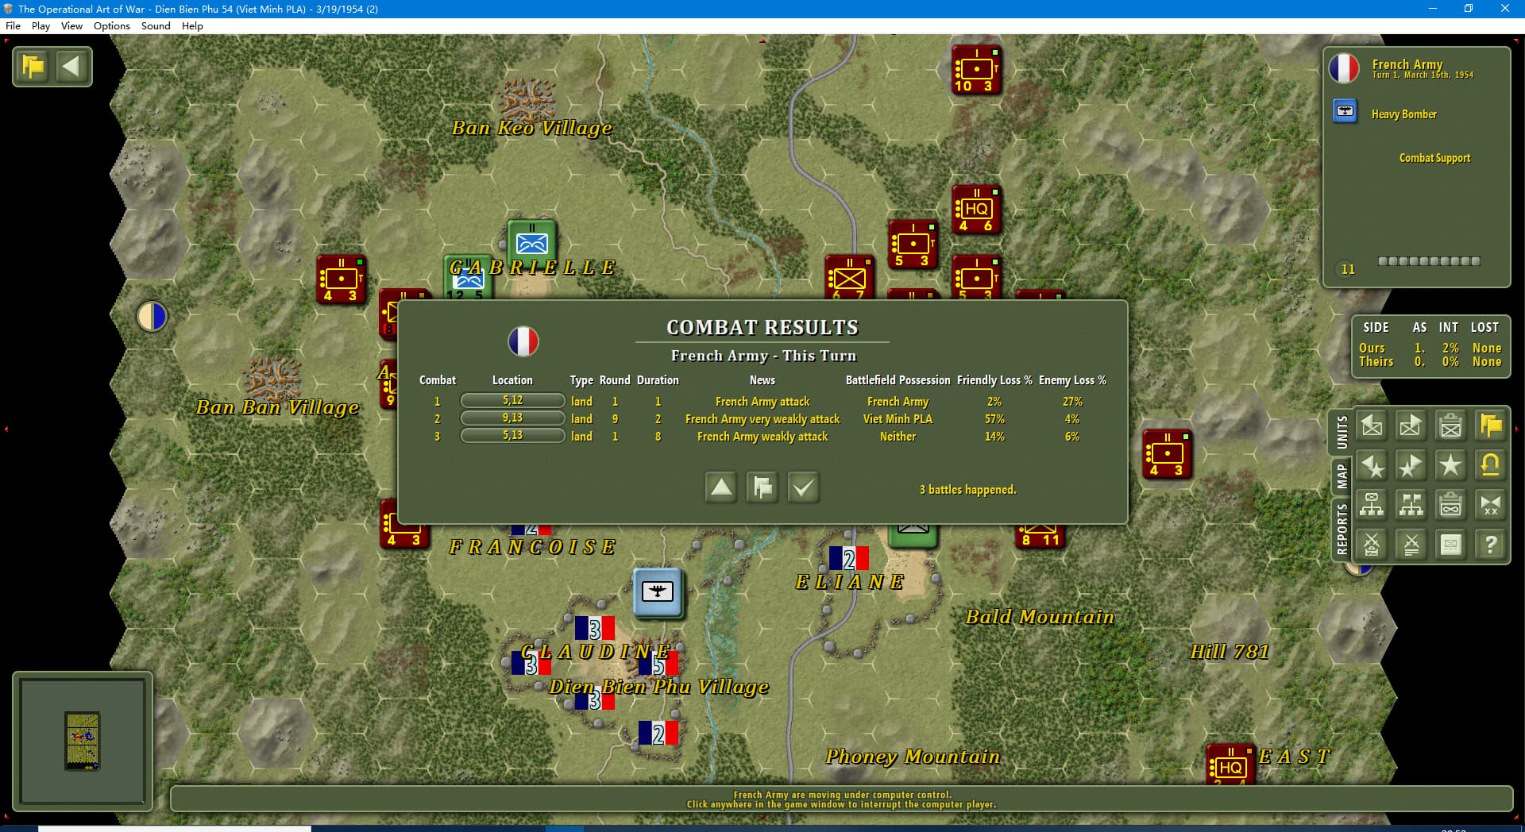Switch to the REPORTS tab
Viewport: 1525px width, 832px height.
click(x=1342, y=529)
